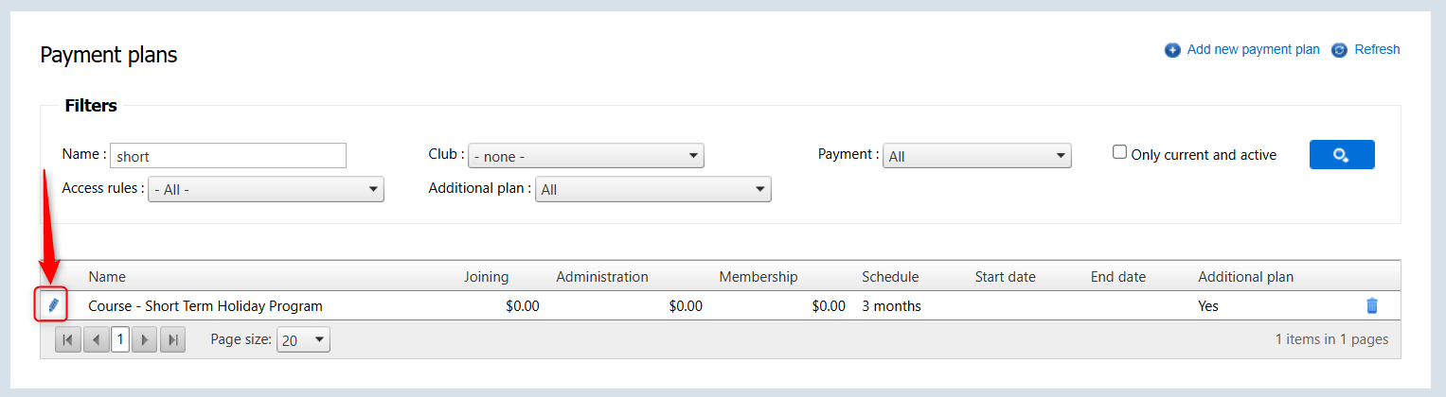Click the pencil edit icon for Short Term Holiday Program

click(54, 305)
